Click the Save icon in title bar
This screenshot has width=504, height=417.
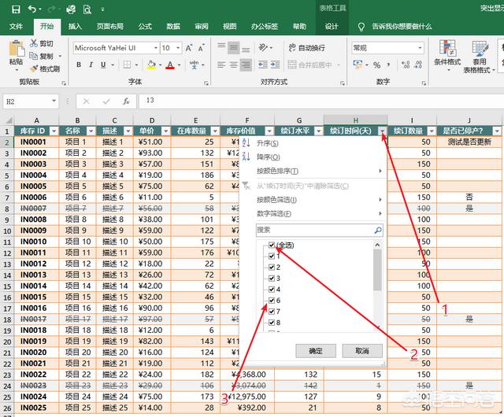16,9
